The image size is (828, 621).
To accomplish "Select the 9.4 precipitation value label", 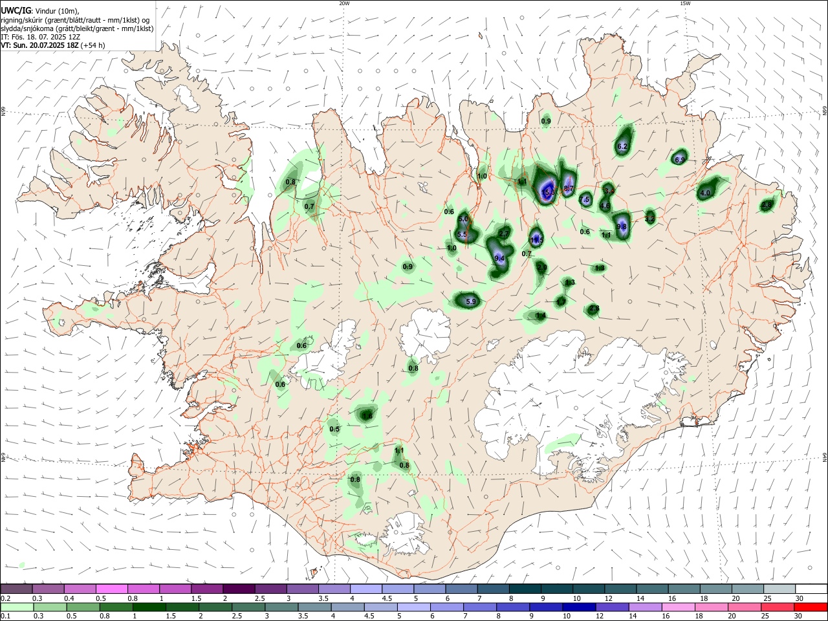I will [x=499, y=259].
